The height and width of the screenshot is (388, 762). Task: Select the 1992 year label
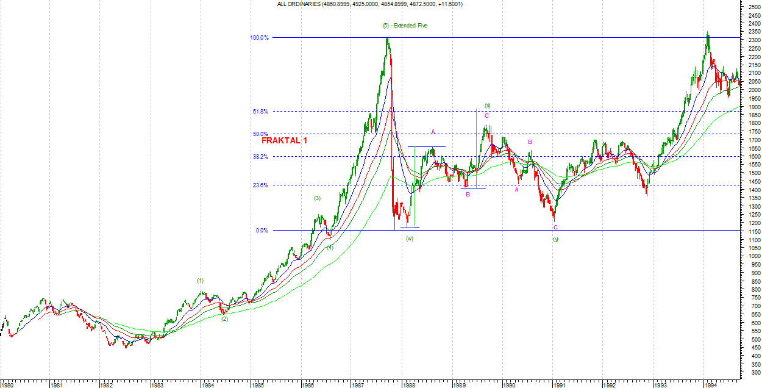tap(610, 385)
